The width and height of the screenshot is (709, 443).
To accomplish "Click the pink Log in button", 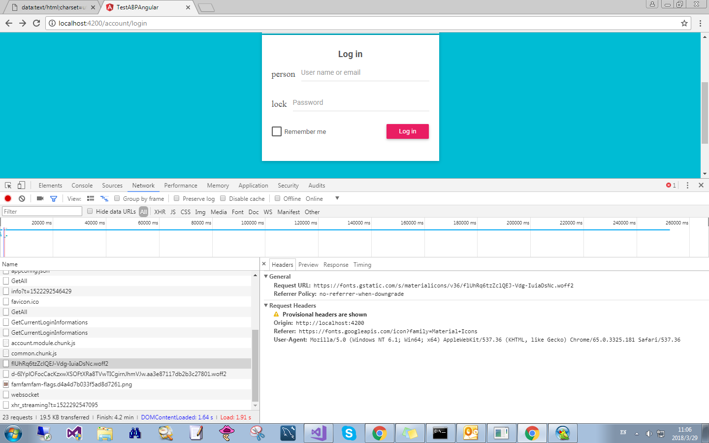I will [x=407, y=131].
